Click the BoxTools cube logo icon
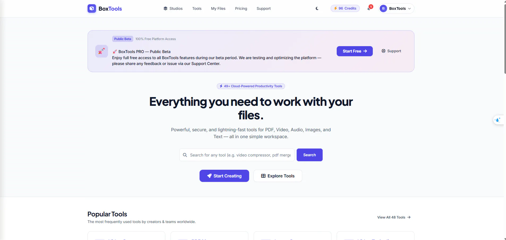 (92, 8)
